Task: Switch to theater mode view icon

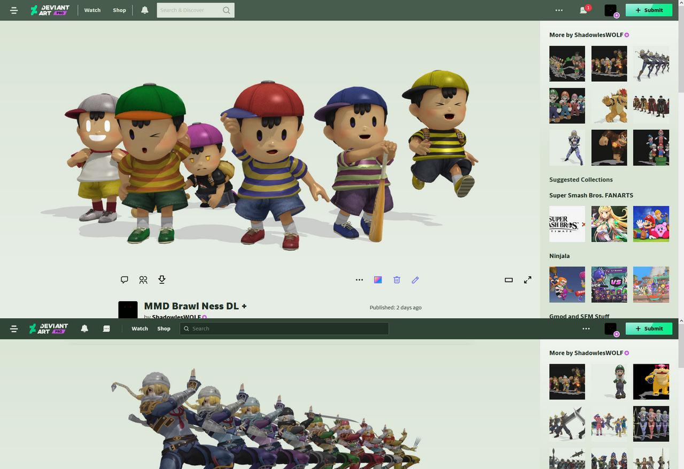Action: tap(509, 279)
